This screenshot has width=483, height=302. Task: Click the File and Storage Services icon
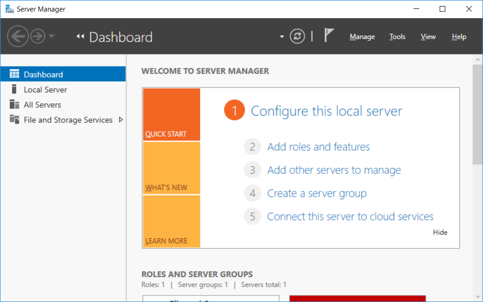tap(14, 119)
